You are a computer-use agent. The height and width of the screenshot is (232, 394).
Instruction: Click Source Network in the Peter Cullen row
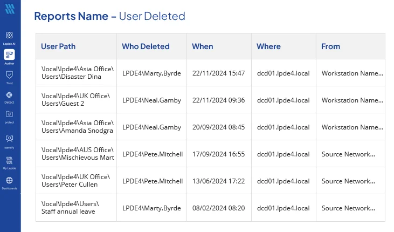tap(348, 181)
